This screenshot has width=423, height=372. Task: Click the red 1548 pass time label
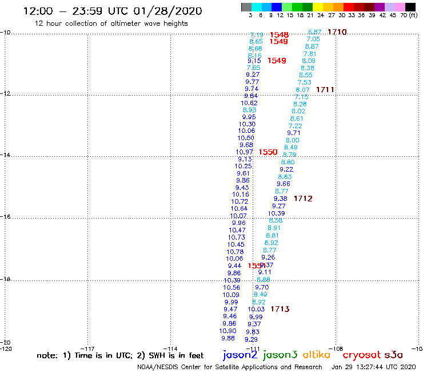(279, 35)
